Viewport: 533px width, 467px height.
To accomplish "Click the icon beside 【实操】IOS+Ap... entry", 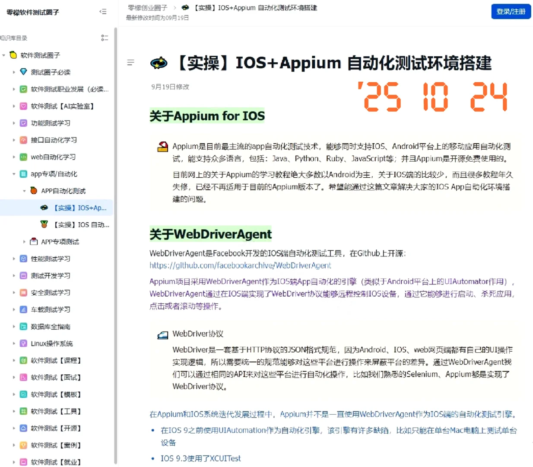I will click(44, 208).
